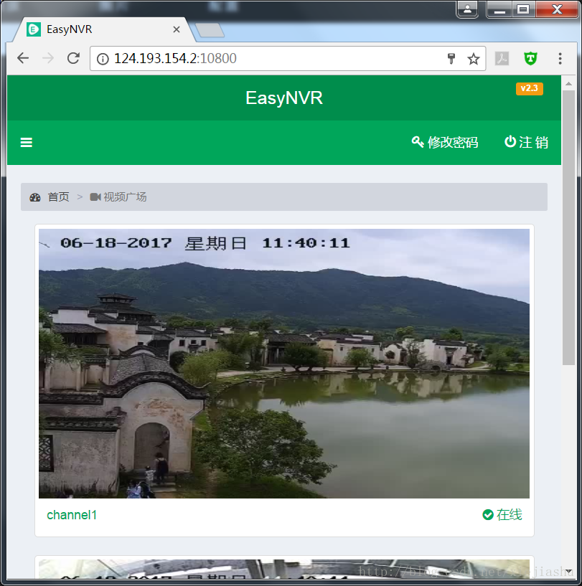Click the camera icon beside 视频广场
Viewport: 582px width, 586px height.
click(x=95, y=197)
